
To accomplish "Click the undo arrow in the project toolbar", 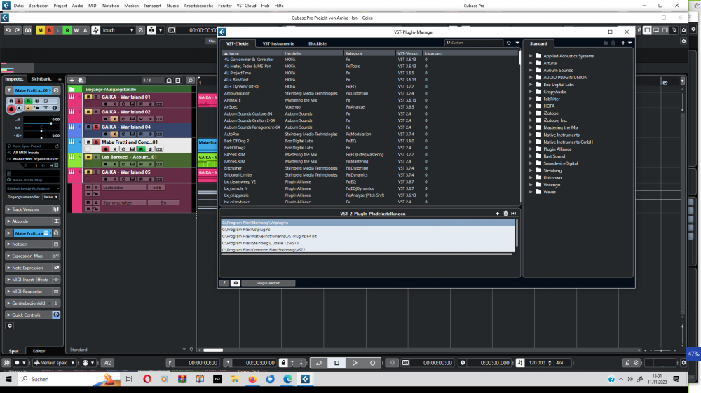I will (x=8, y=30).
